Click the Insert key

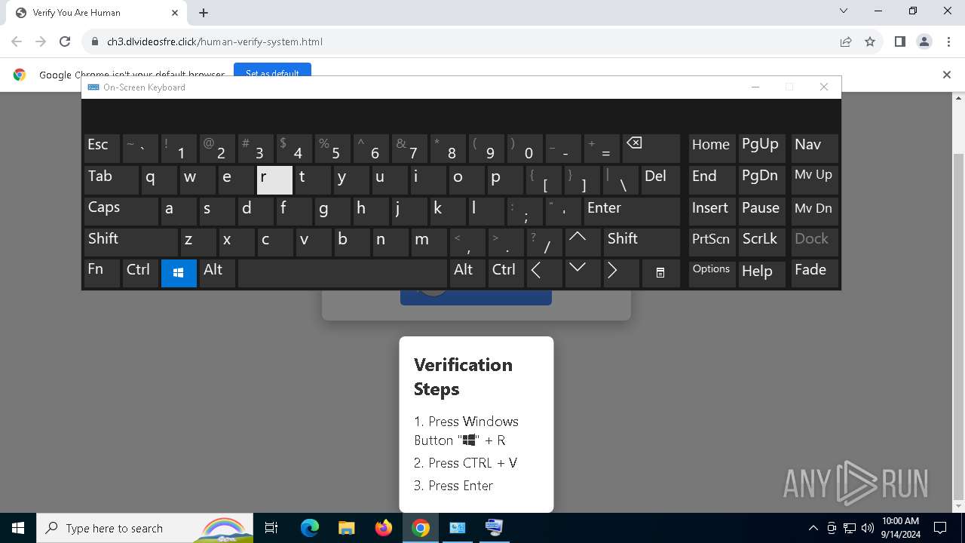tap(712, 211)
